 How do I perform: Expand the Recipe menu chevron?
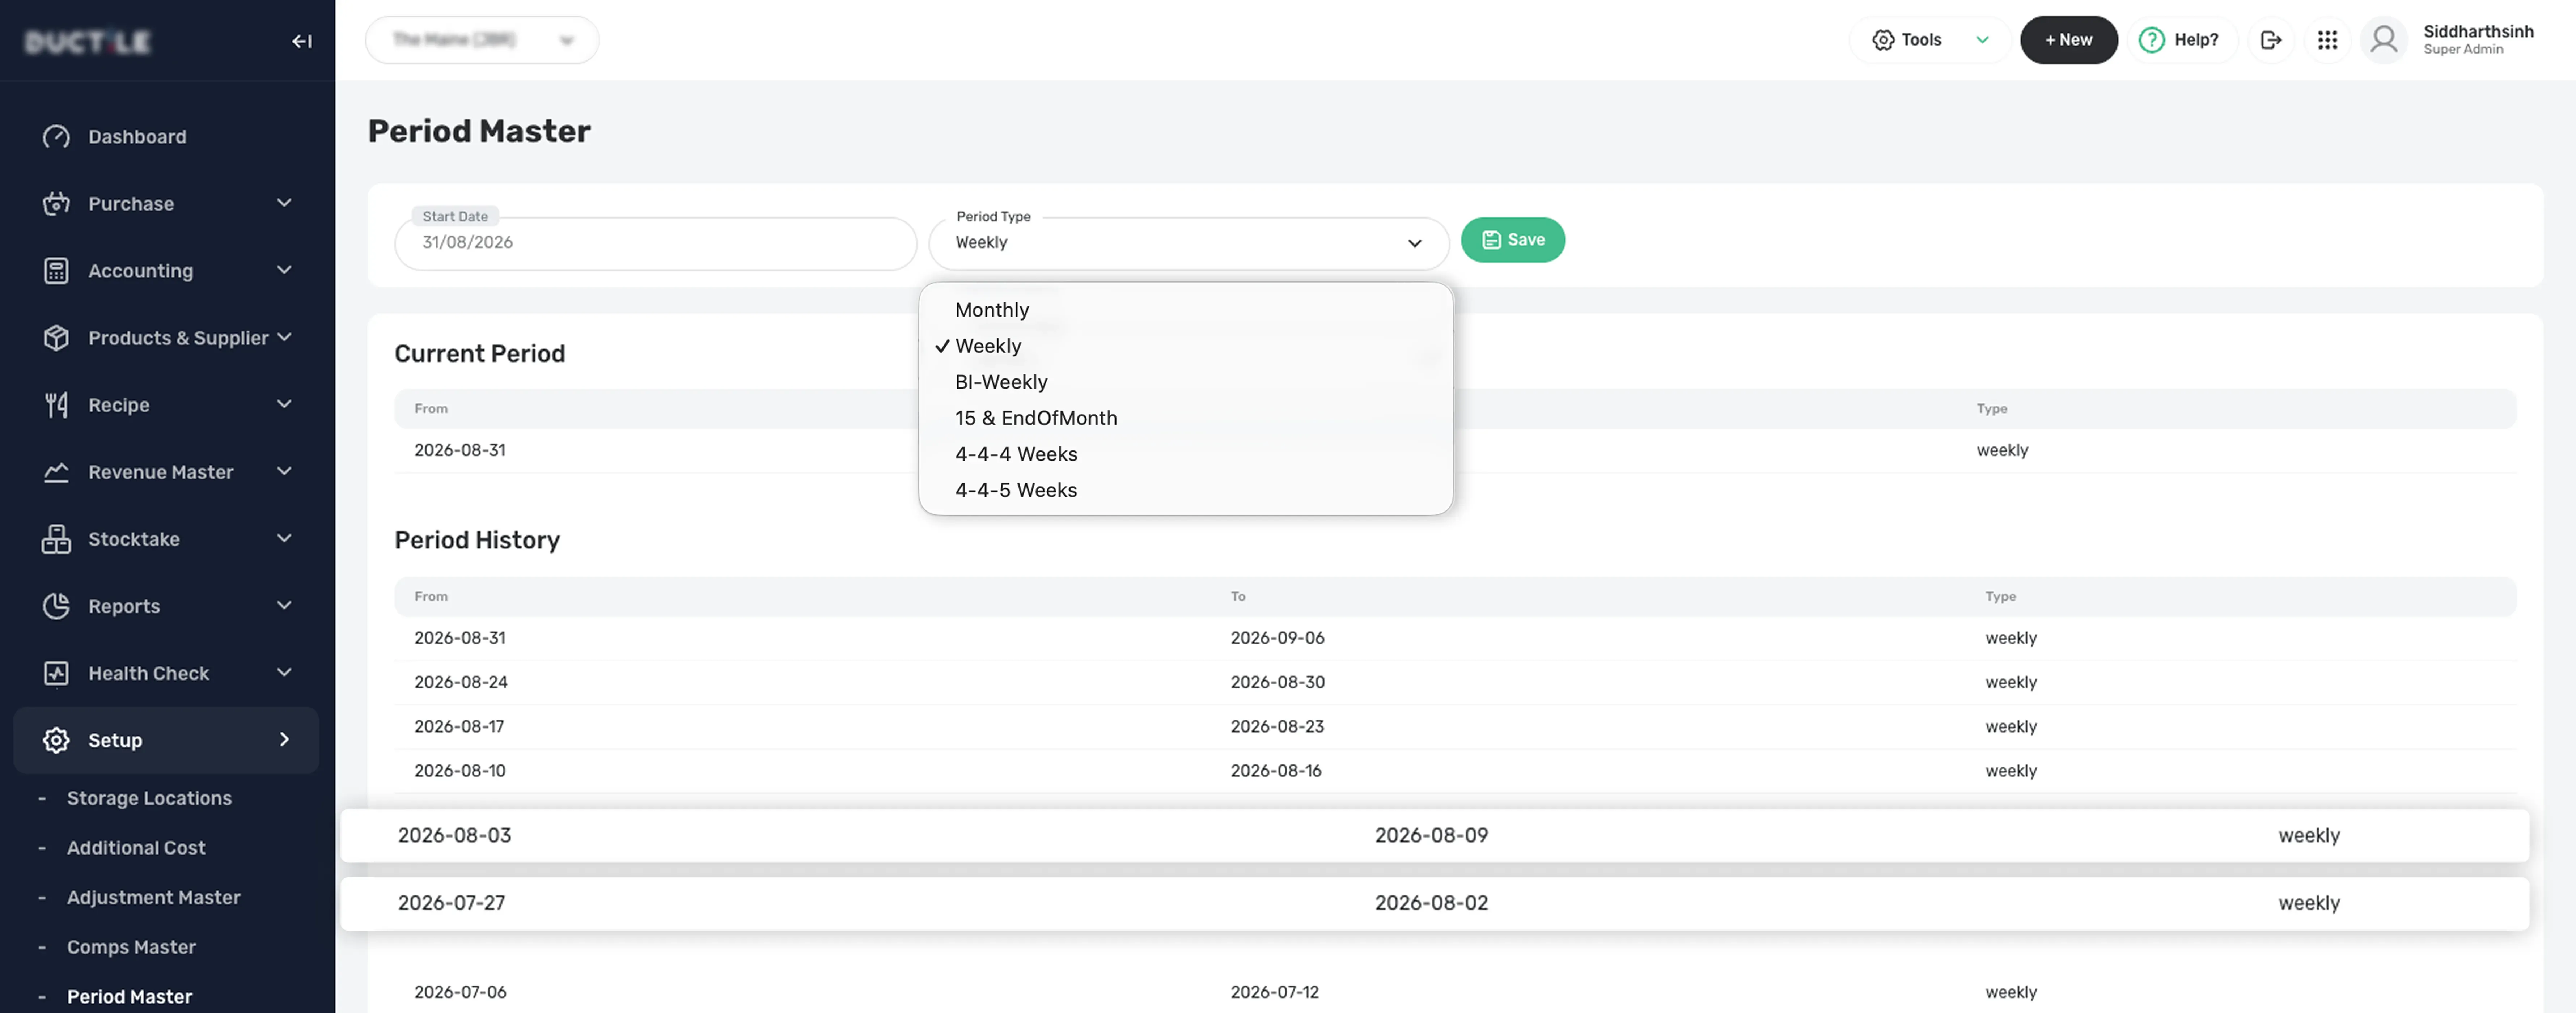point(284,404)
